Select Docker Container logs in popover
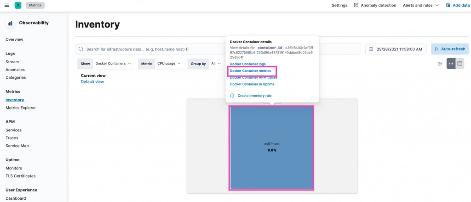Screen dimensions: 471x202 tap(247, 64)
